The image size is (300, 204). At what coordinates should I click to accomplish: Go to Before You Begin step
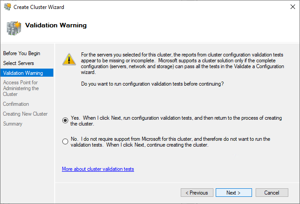click(x=22, y=53)
